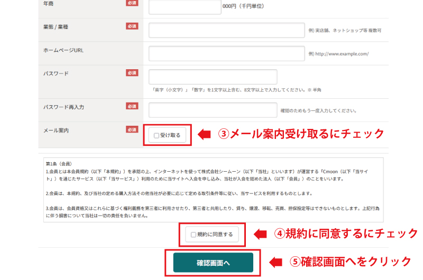Focus the パスワード再入力 confirmation field

[213, 110]
